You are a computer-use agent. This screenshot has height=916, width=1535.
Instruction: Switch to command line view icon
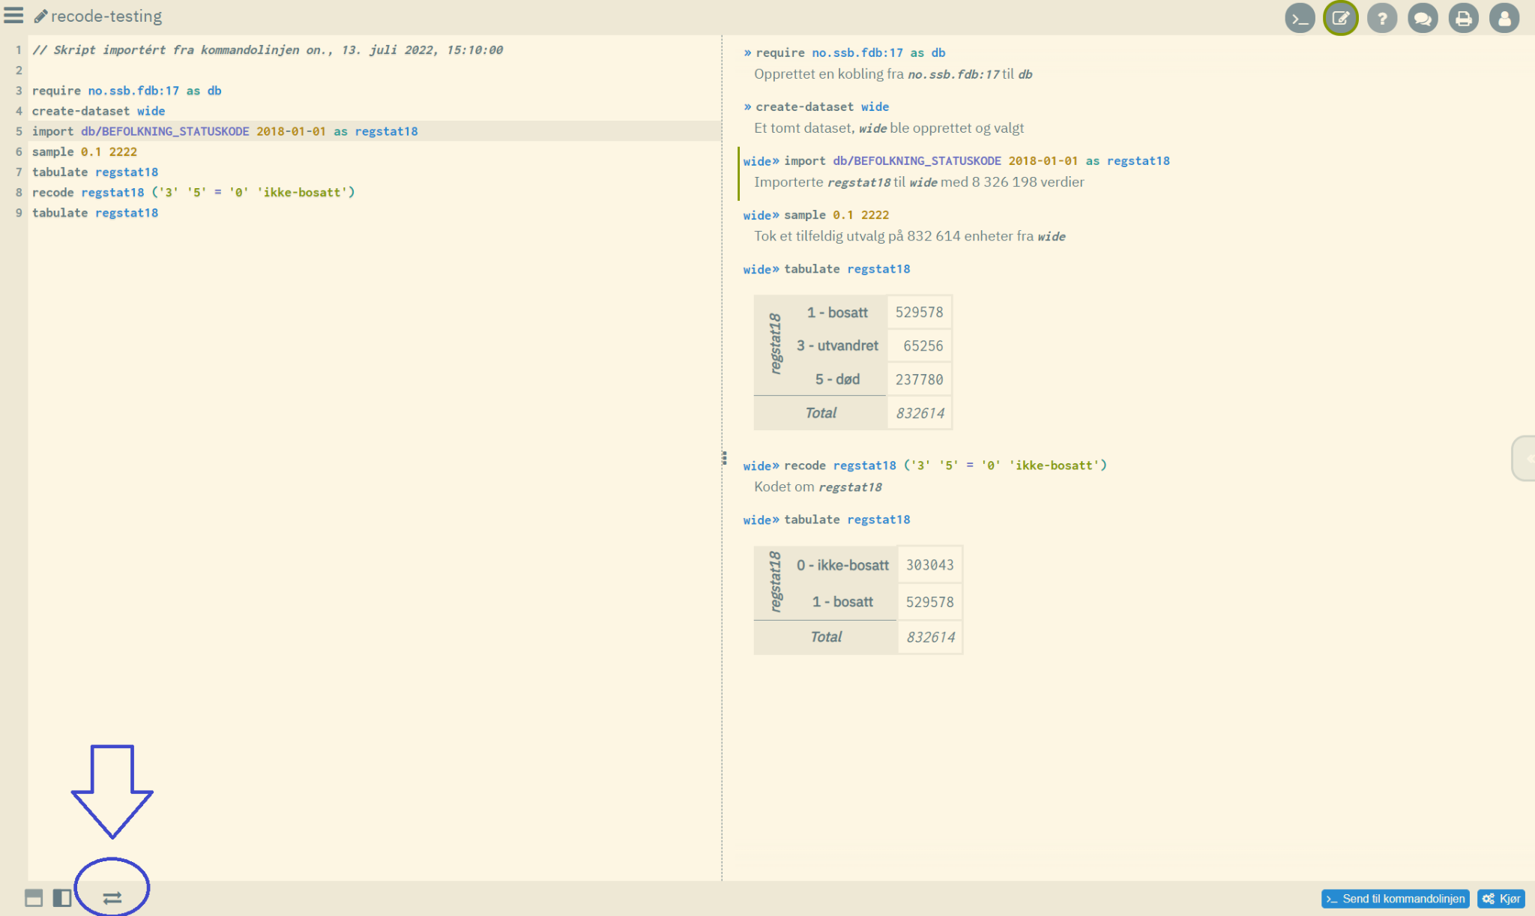pos(1300,18)
